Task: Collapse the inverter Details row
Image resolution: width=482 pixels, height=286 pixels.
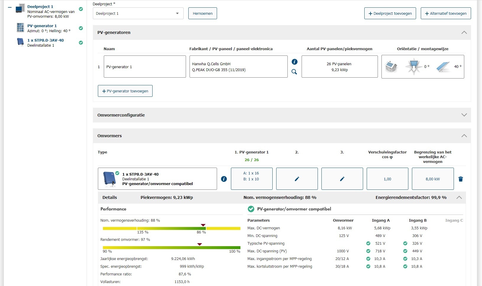Action: point(459,197)
